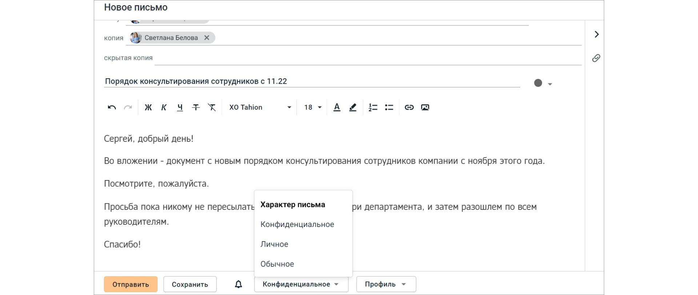Toggle italic formatting with К icon
Image resolution: width=698 pixels, height=295 pixels.
click(x=164, y=107)
